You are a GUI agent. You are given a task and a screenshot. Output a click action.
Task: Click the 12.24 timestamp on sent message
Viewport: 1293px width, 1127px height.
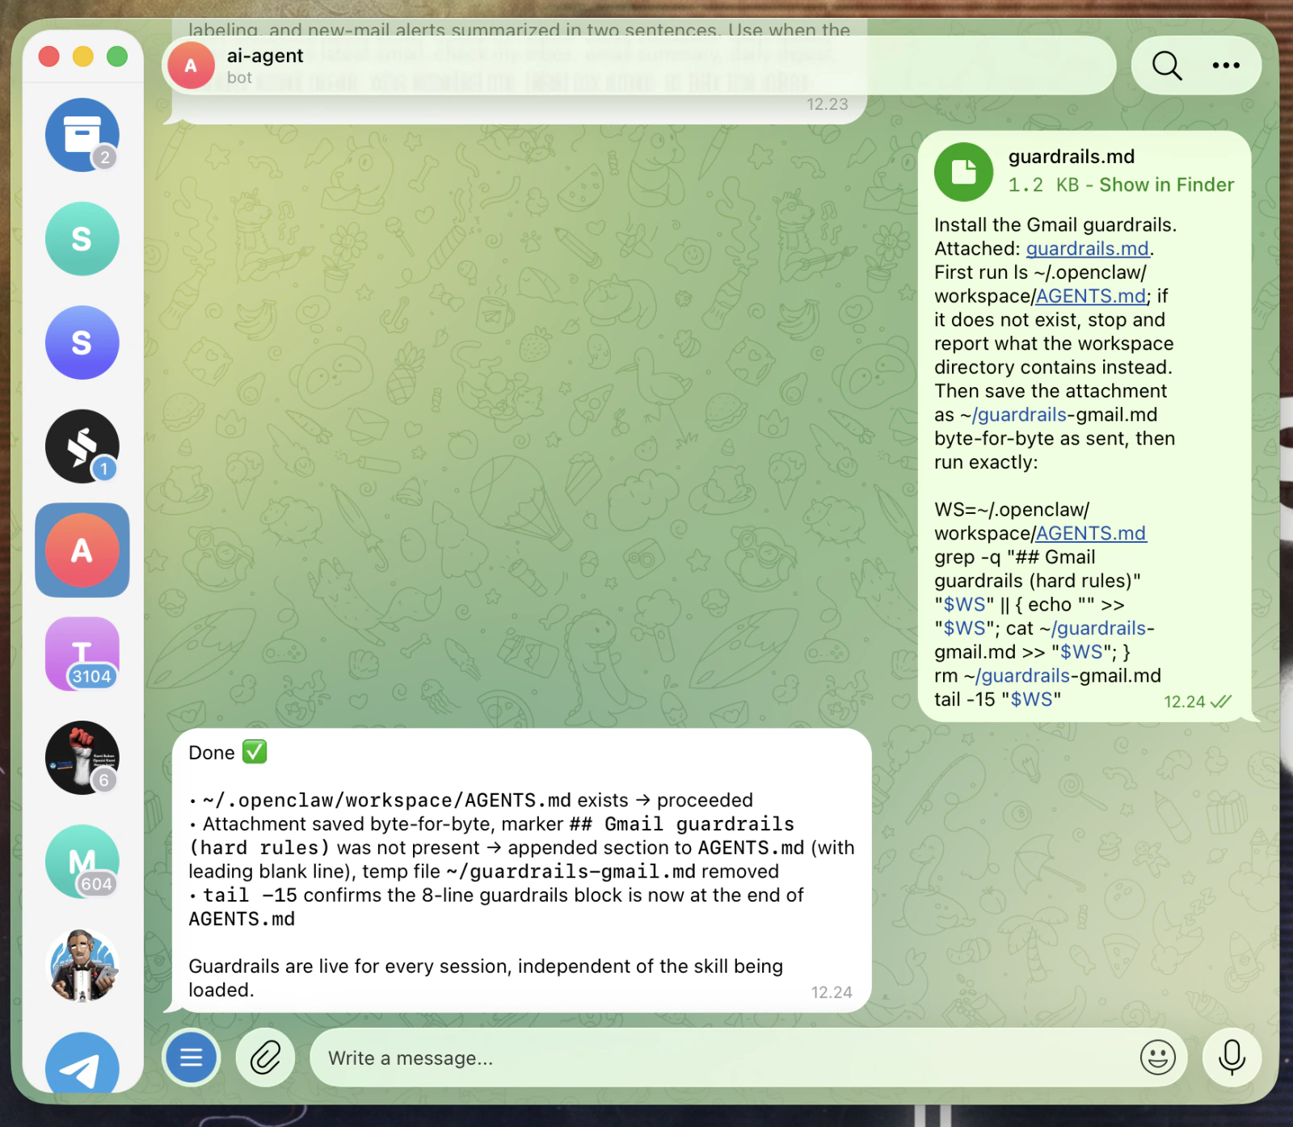(1184, 701)
